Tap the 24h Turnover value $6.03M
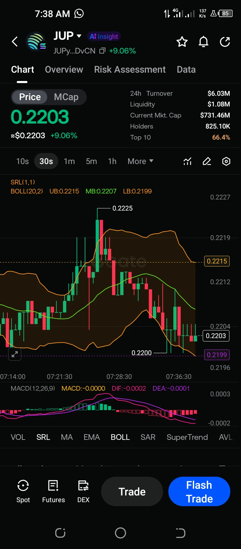Screen dimensions: 241x549 click(219, 93)
